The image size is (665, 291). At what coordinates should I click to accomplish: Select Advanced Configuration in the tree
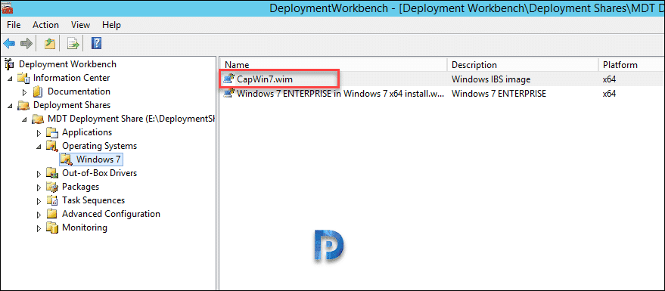coord(111,213)
